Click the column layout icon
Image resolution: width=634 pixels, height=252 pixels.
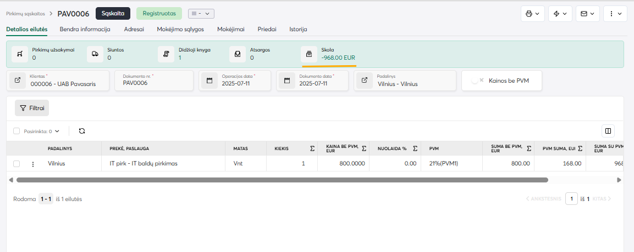(608, 131)
